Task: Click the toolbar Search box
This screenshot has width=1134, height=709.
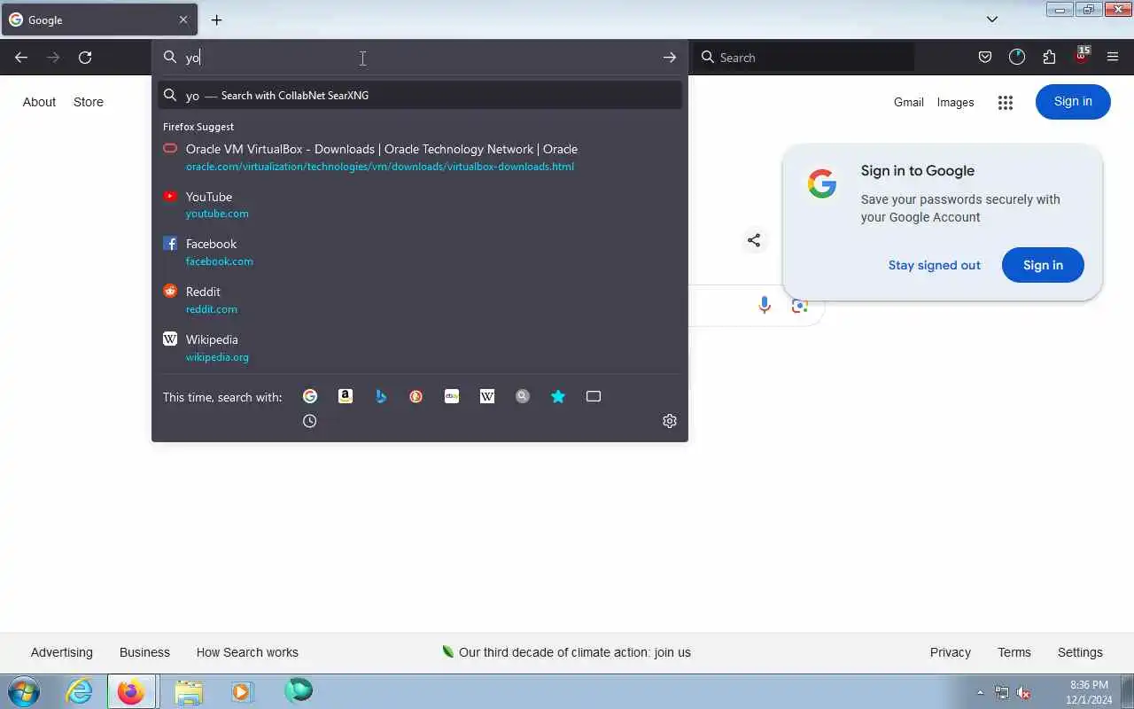Action: 804,58
